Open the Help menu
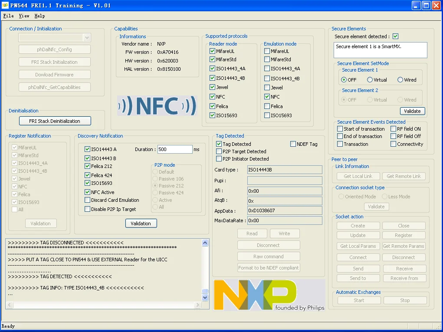 [39, 16]
